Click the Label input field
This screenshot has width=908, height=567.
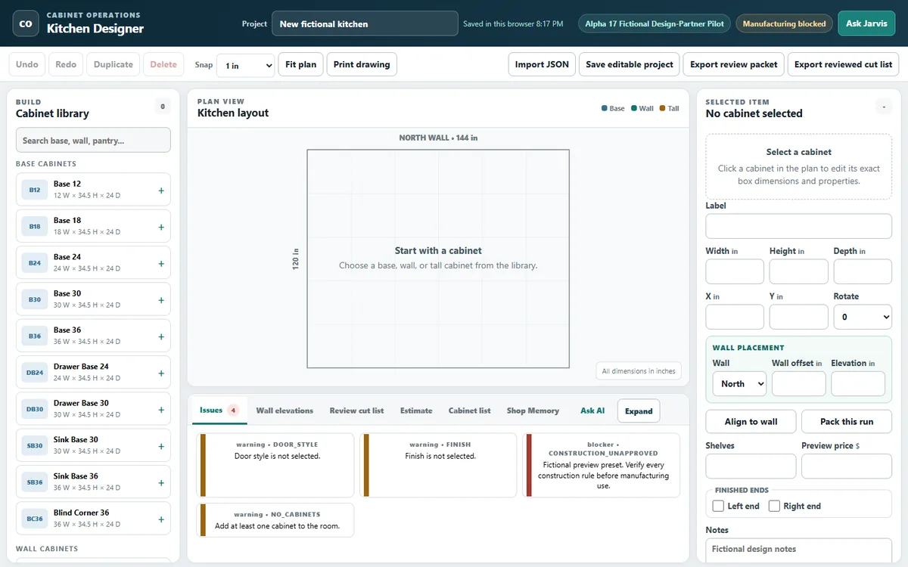pos(798,226)
